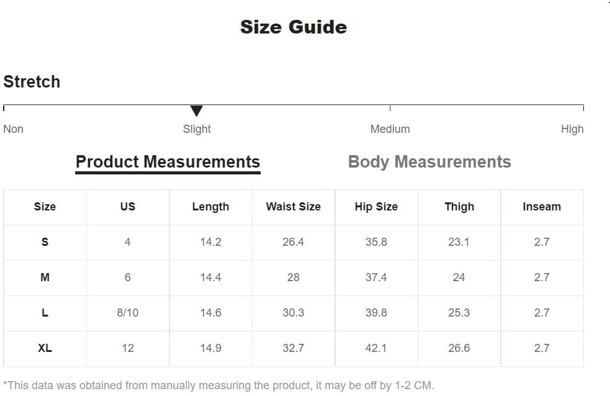Screen dimensions: 610x396
Task: Click the Non stretch label
Action: (13, 129)
